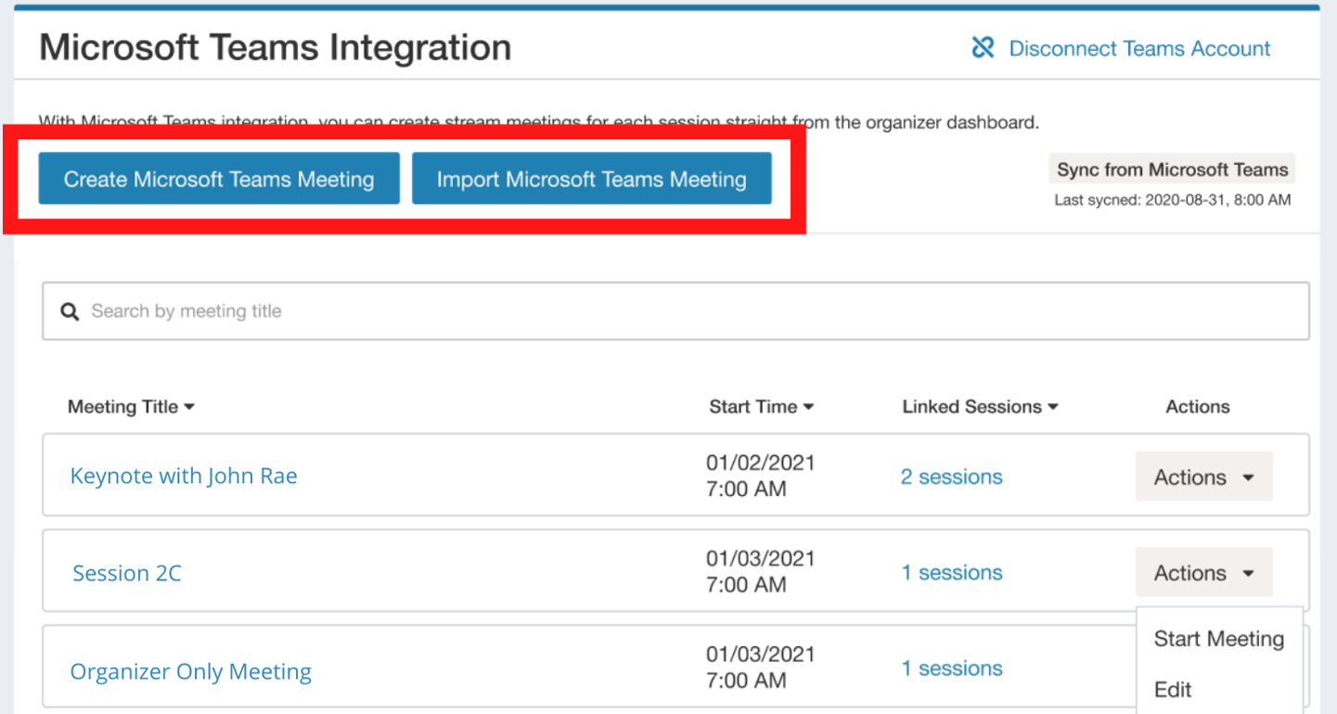Sort table by Meeting Title column
The height and width of the screenshot is (714, 1337).
coord(130,406)
